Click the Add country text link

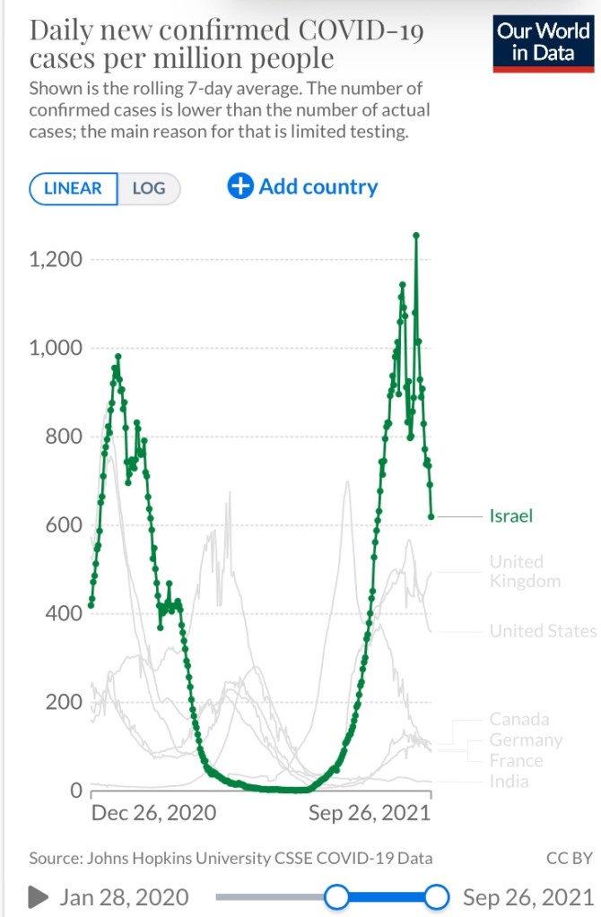coord(318,186)
